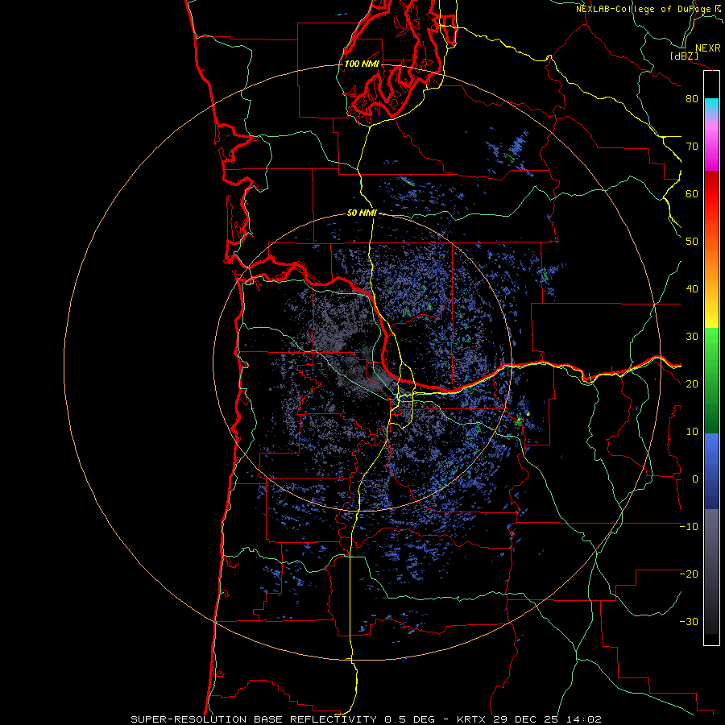Click the 0 value on the dBZ scale
This screenshot has width=725, height=725.
(695, 479)
